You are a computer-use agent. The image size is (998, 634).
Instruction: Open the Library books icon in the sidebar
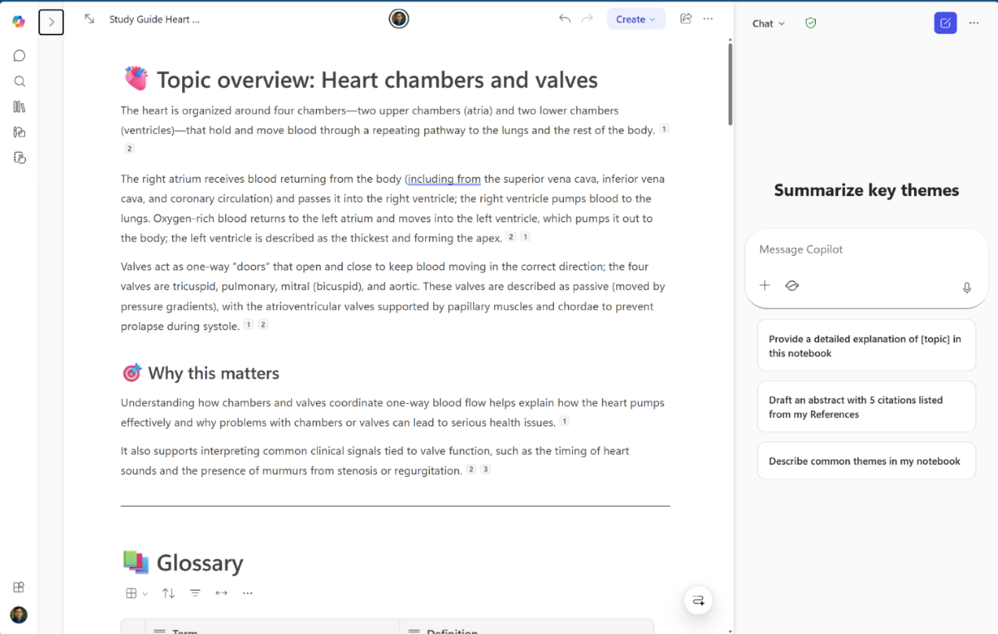pyautogui.click(x=19, y=106)
